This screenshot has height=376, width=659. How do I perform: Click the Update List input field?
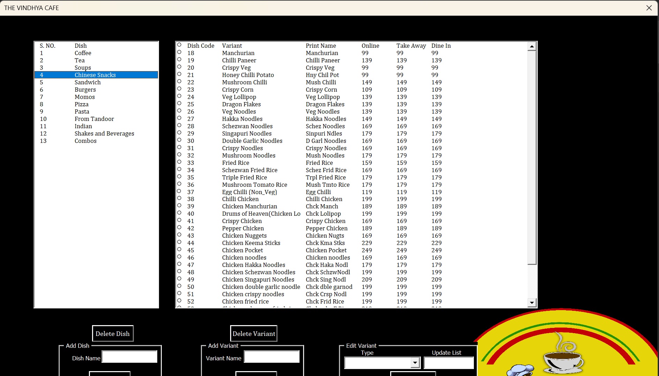(449, 362)
